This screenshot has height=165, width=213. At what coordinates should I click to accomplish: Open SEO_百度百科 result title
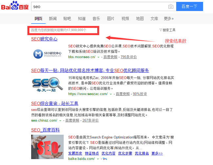45,130
